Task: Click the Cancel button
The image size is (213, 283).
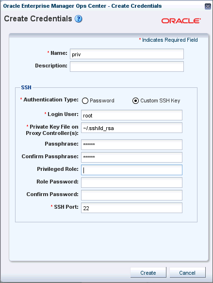Action: pos(187,272)
